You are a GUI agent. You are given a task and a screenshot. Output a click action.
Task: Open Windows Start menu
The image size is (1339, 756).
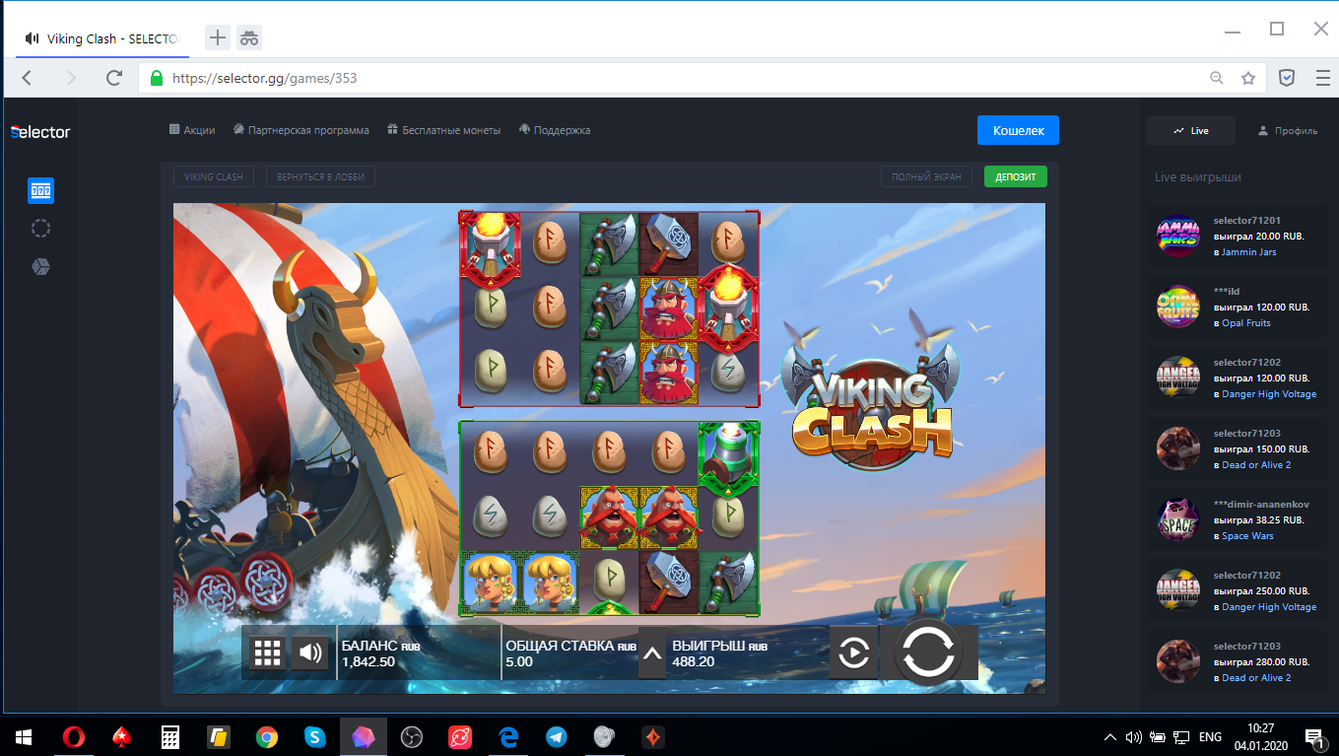click(x=24, y=736)
